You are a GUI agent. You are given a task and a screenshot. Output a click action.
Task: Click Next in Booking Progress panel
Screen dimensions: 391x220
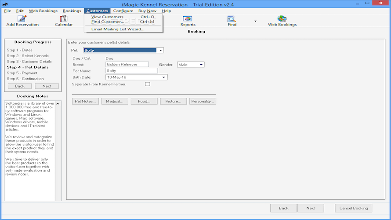[47, 86]
